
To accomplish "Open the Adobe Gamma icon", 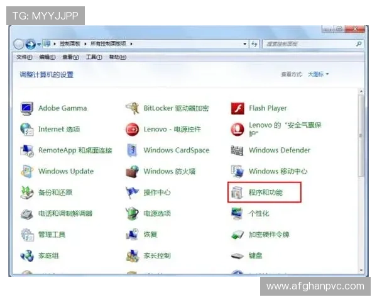I will tap(26, 108).
